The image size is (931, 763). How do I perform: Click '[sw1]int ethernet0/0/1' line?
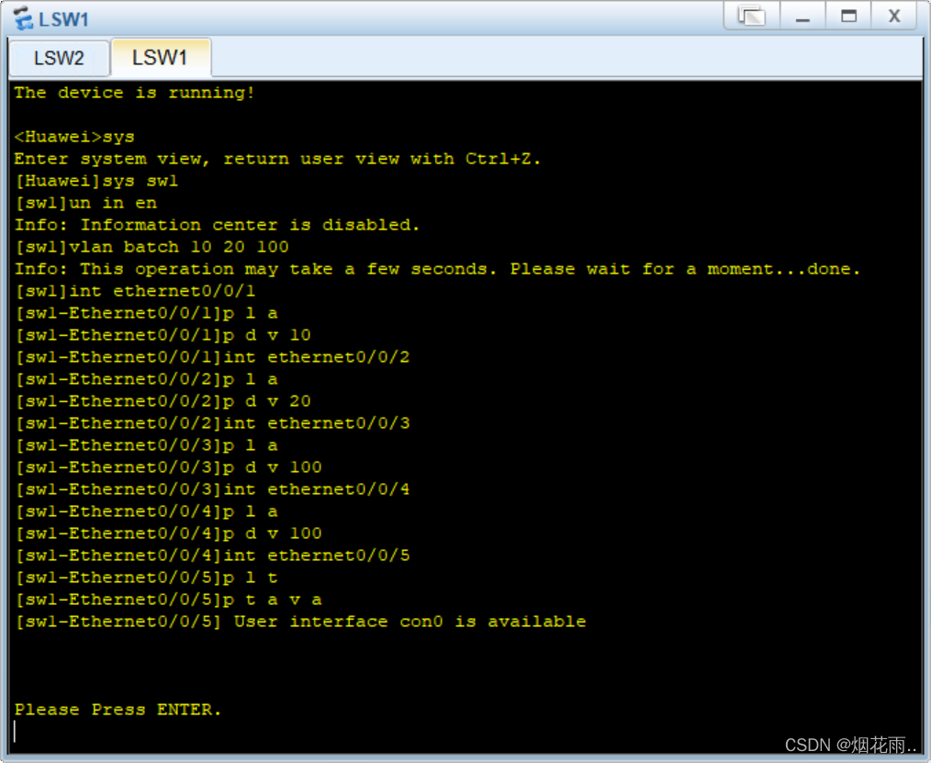click(x=135, y=291)
